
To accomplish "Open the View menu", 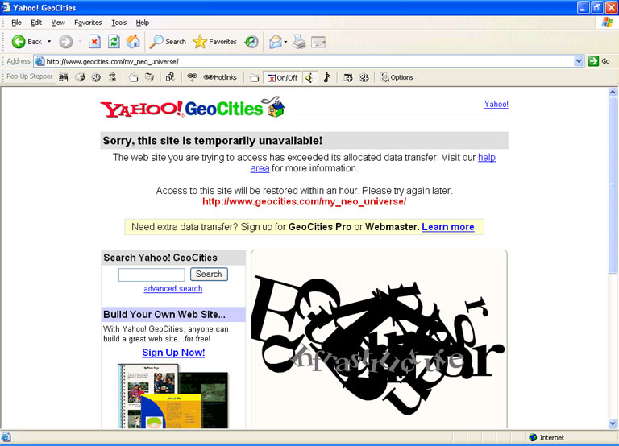I will (x=58, y=23).
